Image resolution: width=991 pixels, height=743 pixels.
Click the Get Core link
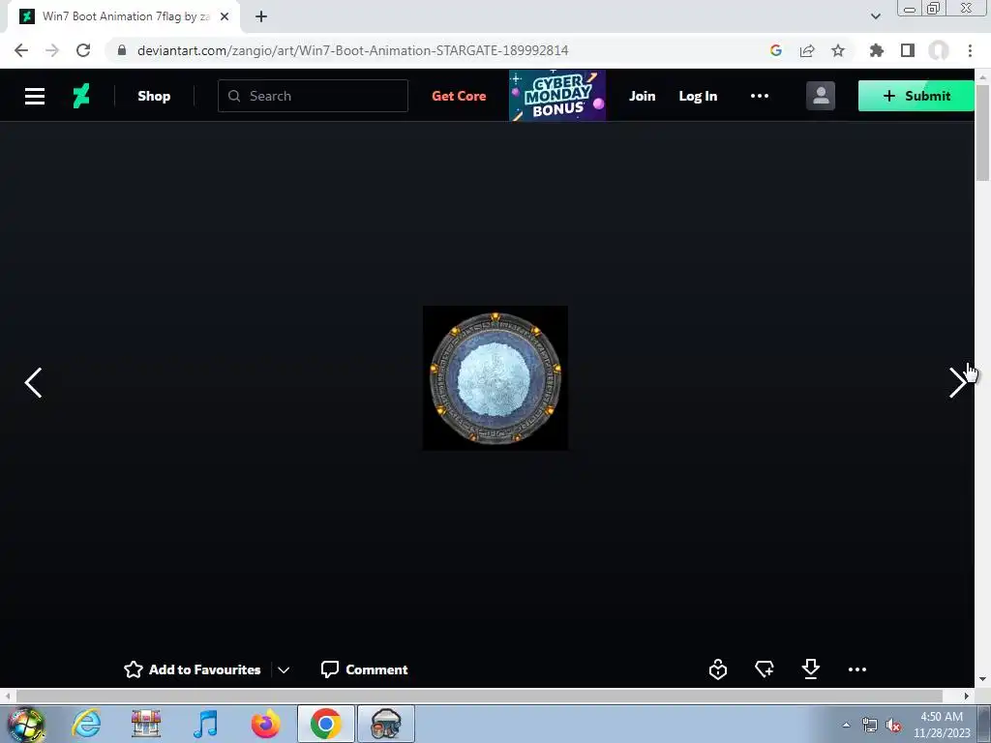(x=459, y=96)
